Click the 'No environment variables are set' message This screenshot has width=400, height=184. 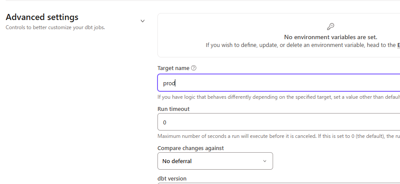[330, 37]
